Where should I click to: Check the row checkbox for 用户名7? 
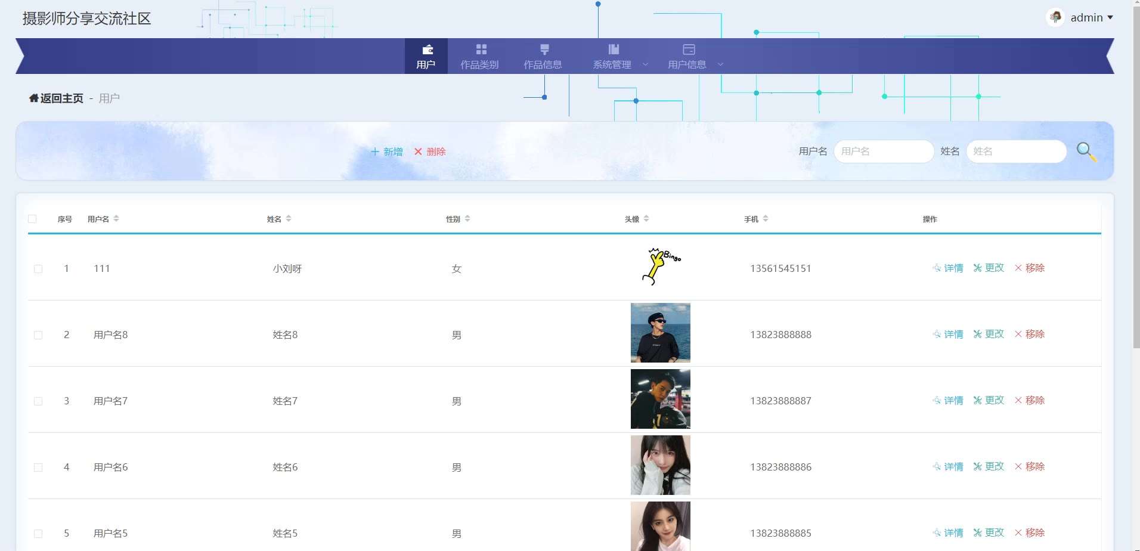[38, 401]
